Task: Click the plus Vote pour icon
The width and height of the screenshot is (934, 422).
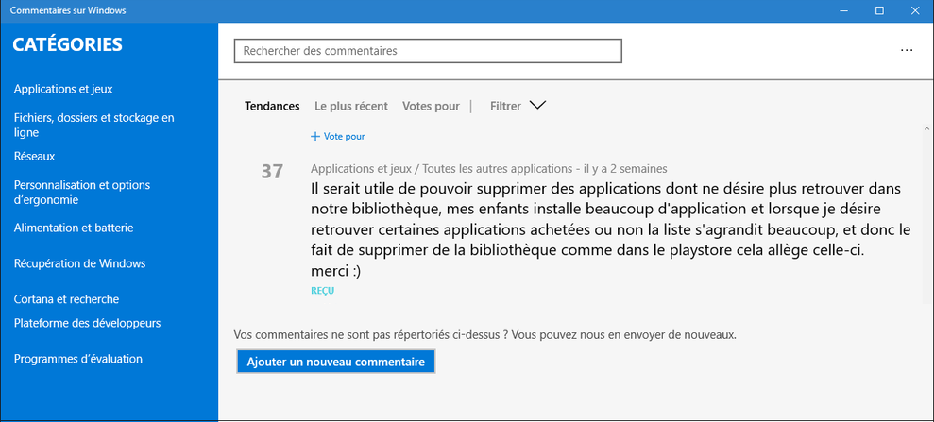Action: click(x=315, y=137)
